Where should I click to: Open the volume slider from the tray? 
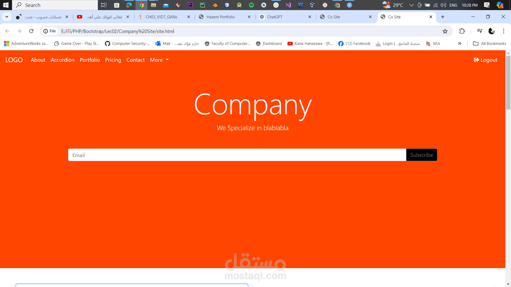[443, 5]
